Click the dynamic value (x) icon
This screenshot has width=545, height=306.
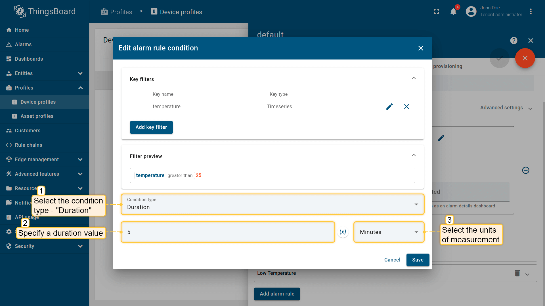click(343, 232)
